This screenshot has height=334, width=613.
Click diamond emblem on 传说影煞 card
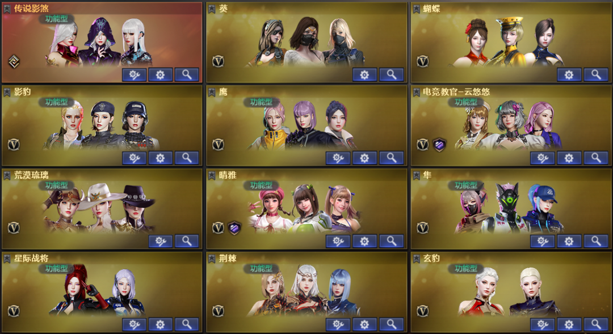[x=14, y=61]
